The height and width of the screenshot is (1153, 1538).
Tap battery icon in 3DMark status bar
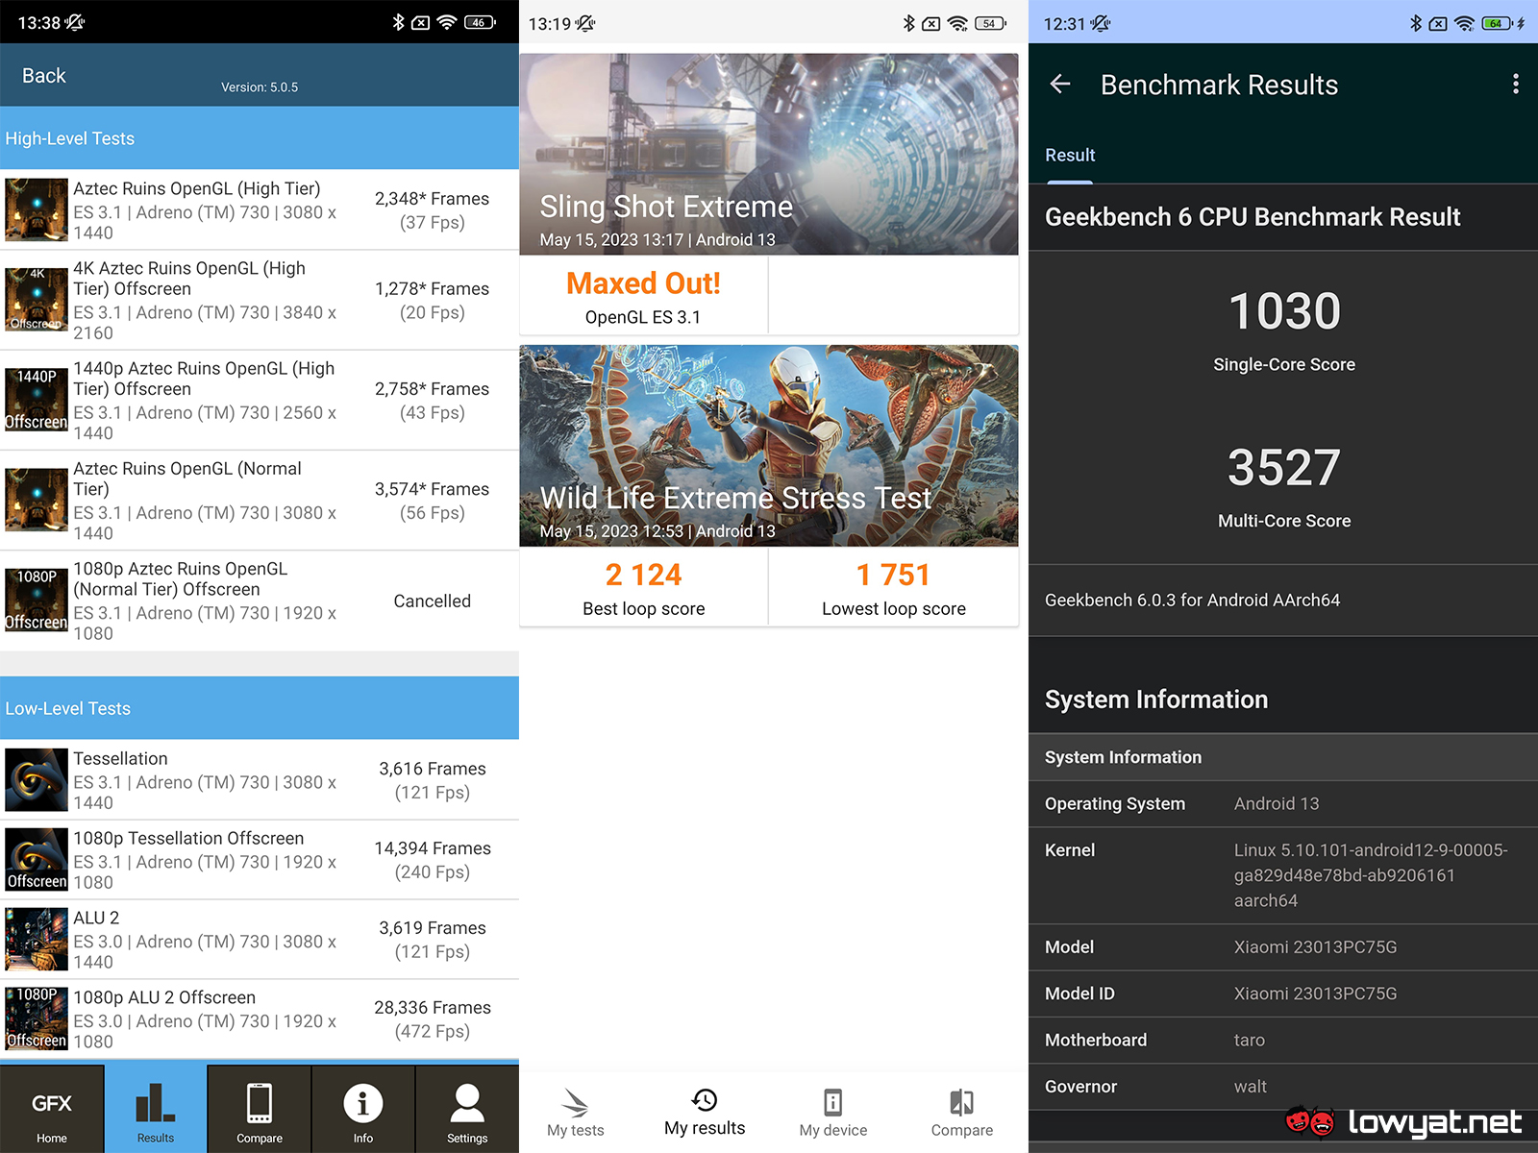click(991, 23)
